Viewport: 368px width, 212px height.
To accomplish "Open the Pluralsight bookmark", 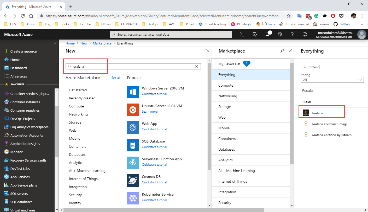I will (241, 24).
